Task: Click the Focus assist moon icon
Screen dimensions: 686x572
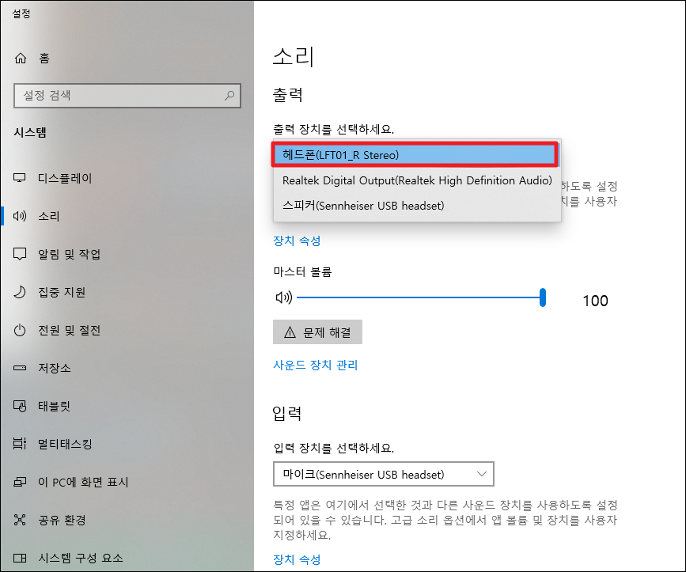Action: (x=21, y=292)
